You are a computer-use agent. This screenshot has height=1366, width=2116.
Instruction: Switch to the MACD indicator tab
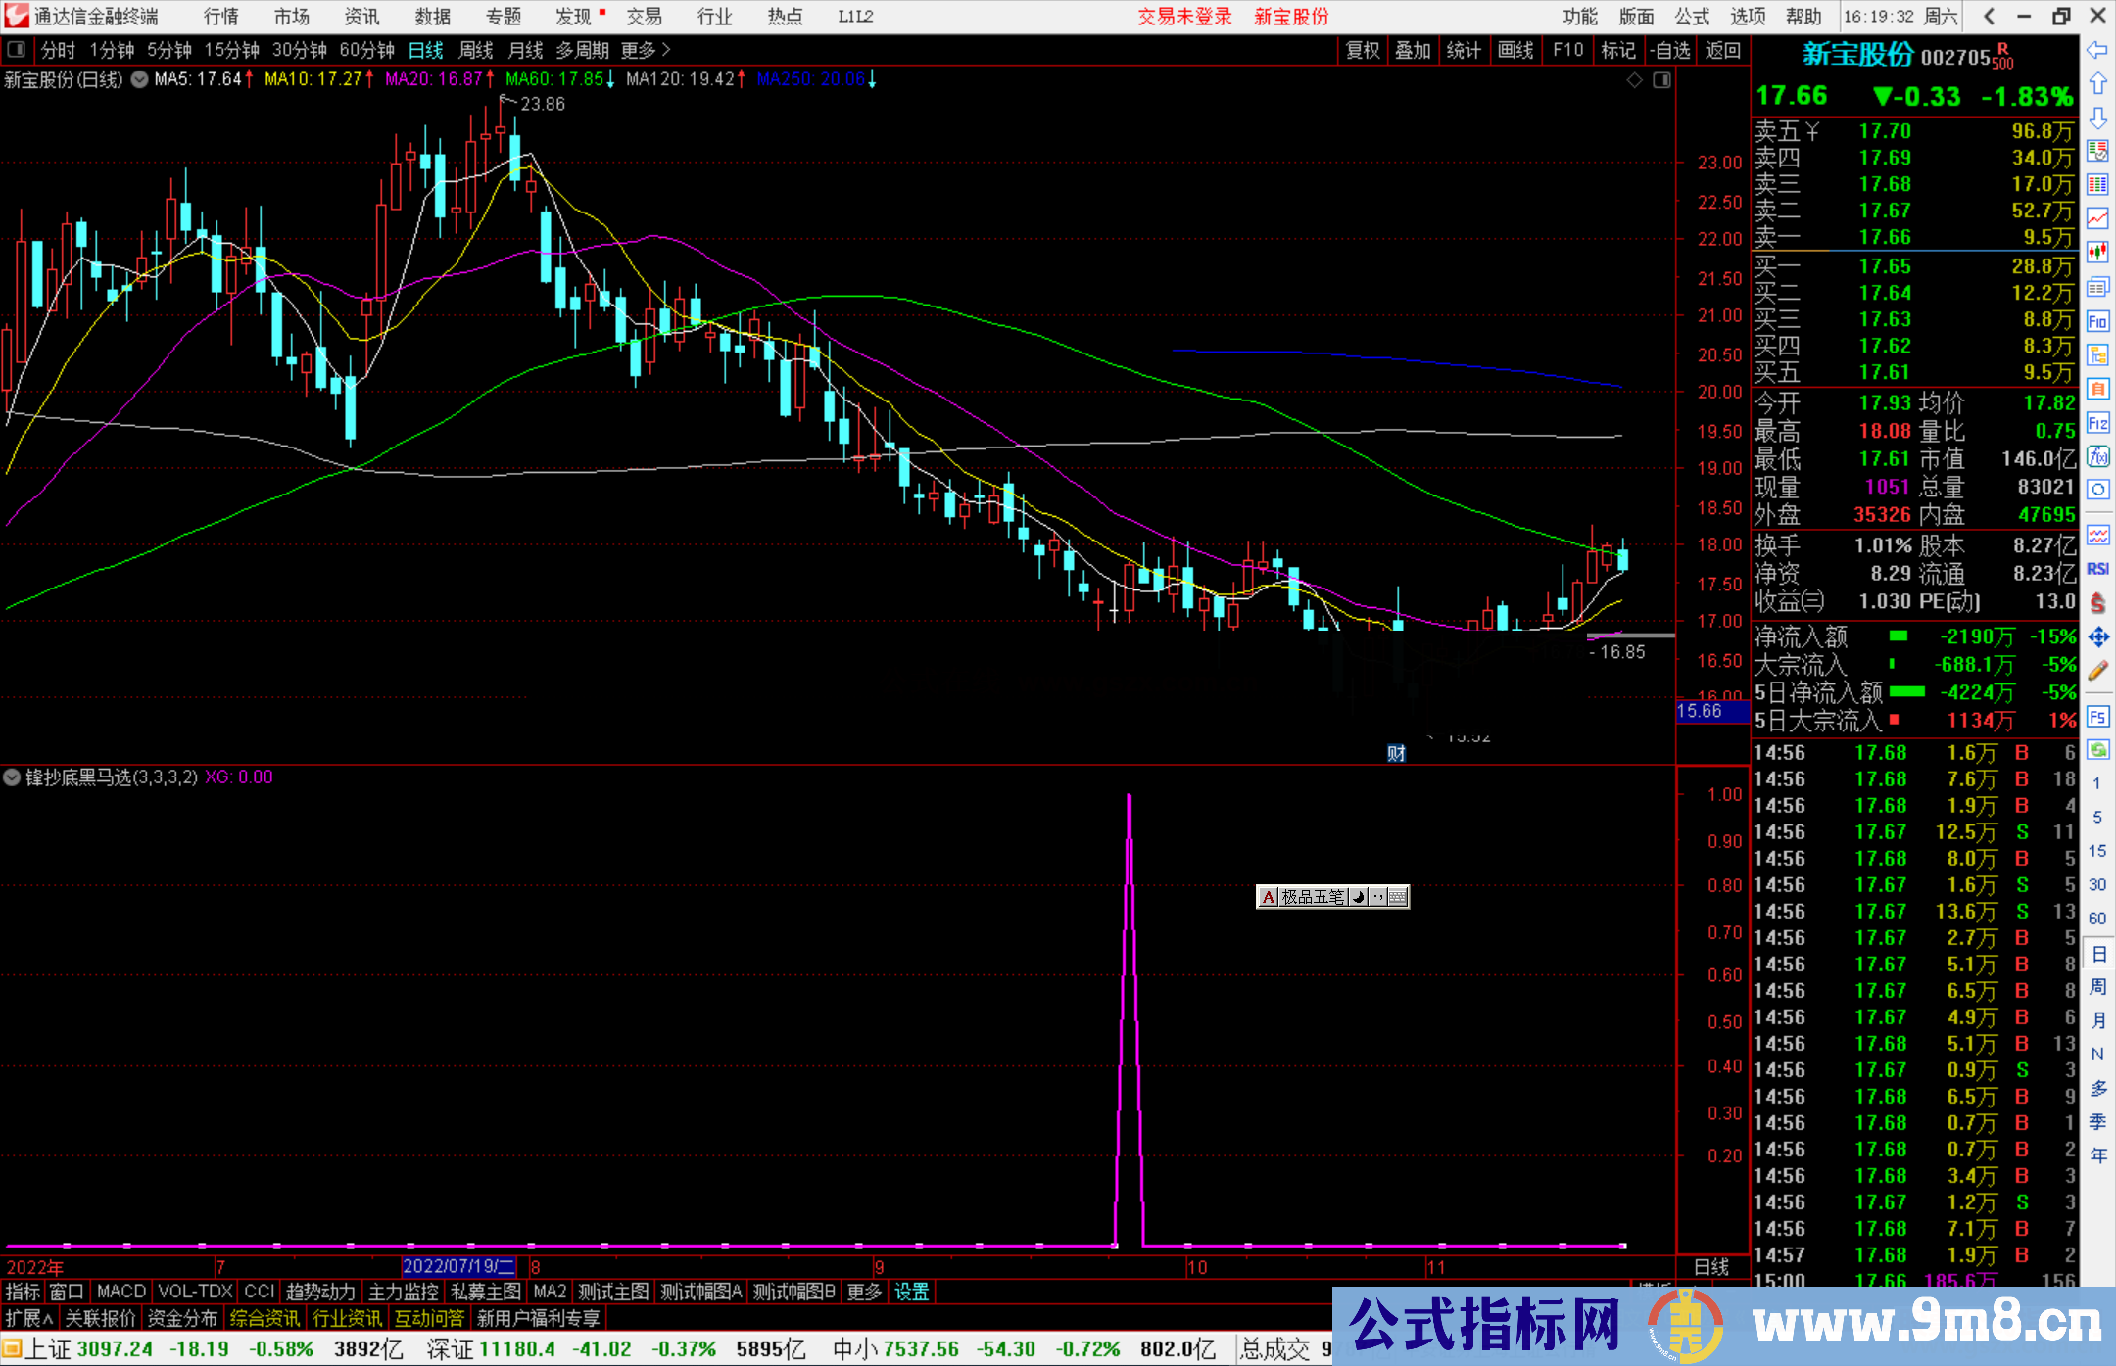pyautogui.click(x=121, y=1292)
